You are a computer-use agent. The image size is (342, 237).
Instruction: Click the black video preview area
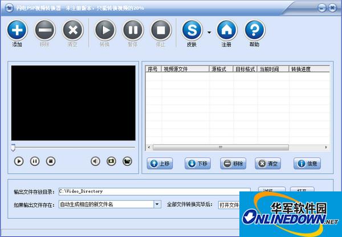click(74, 103)
